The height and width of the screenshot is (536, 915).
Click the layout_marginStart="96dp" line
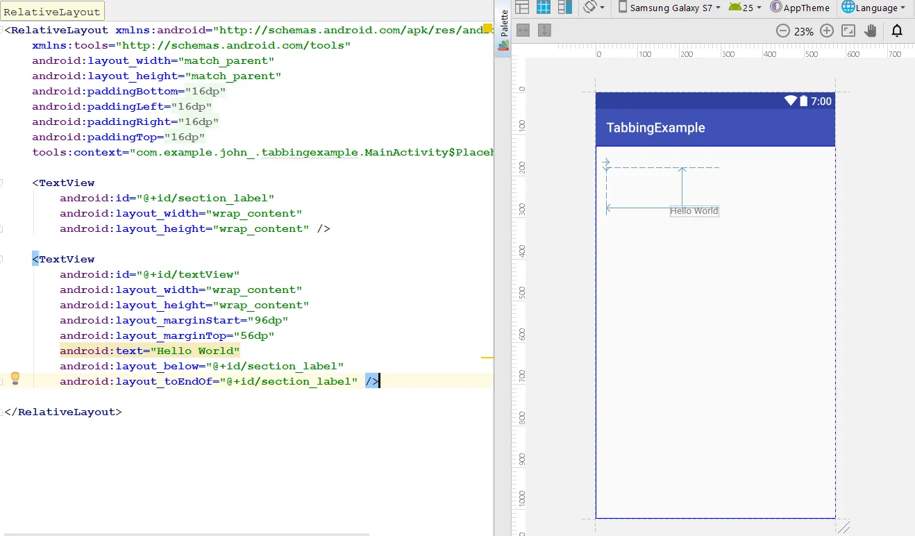click(174, 320)
